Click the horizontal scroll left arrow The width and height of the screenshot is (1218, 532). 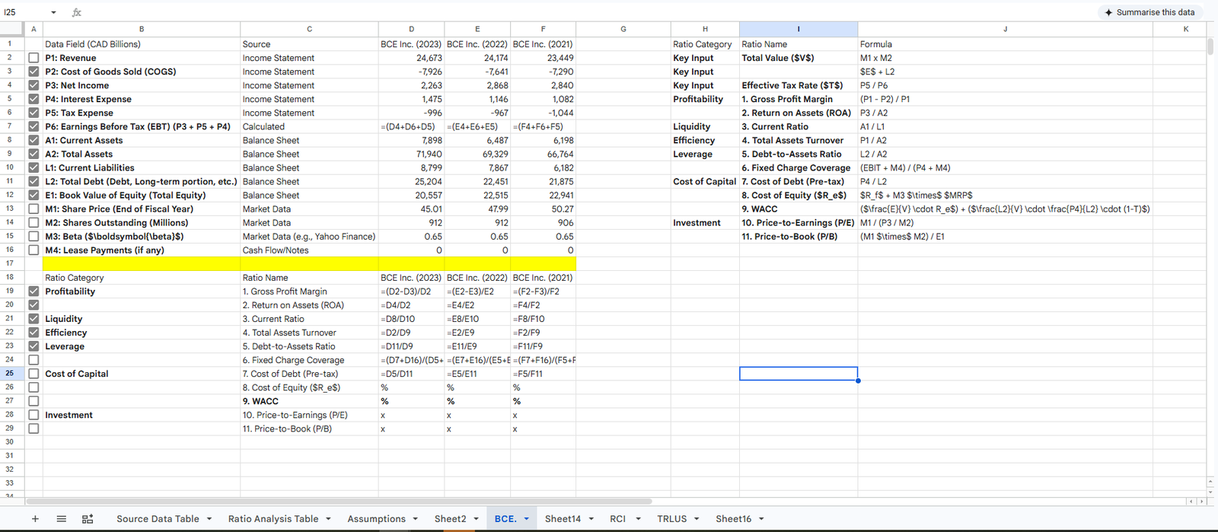pyautogui.click(x=1192, y=501)
